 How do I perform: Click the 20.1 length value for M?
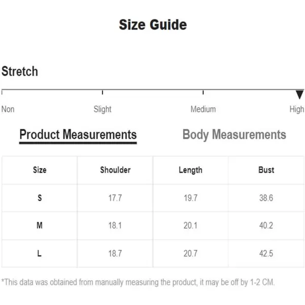tap(190, 226)
